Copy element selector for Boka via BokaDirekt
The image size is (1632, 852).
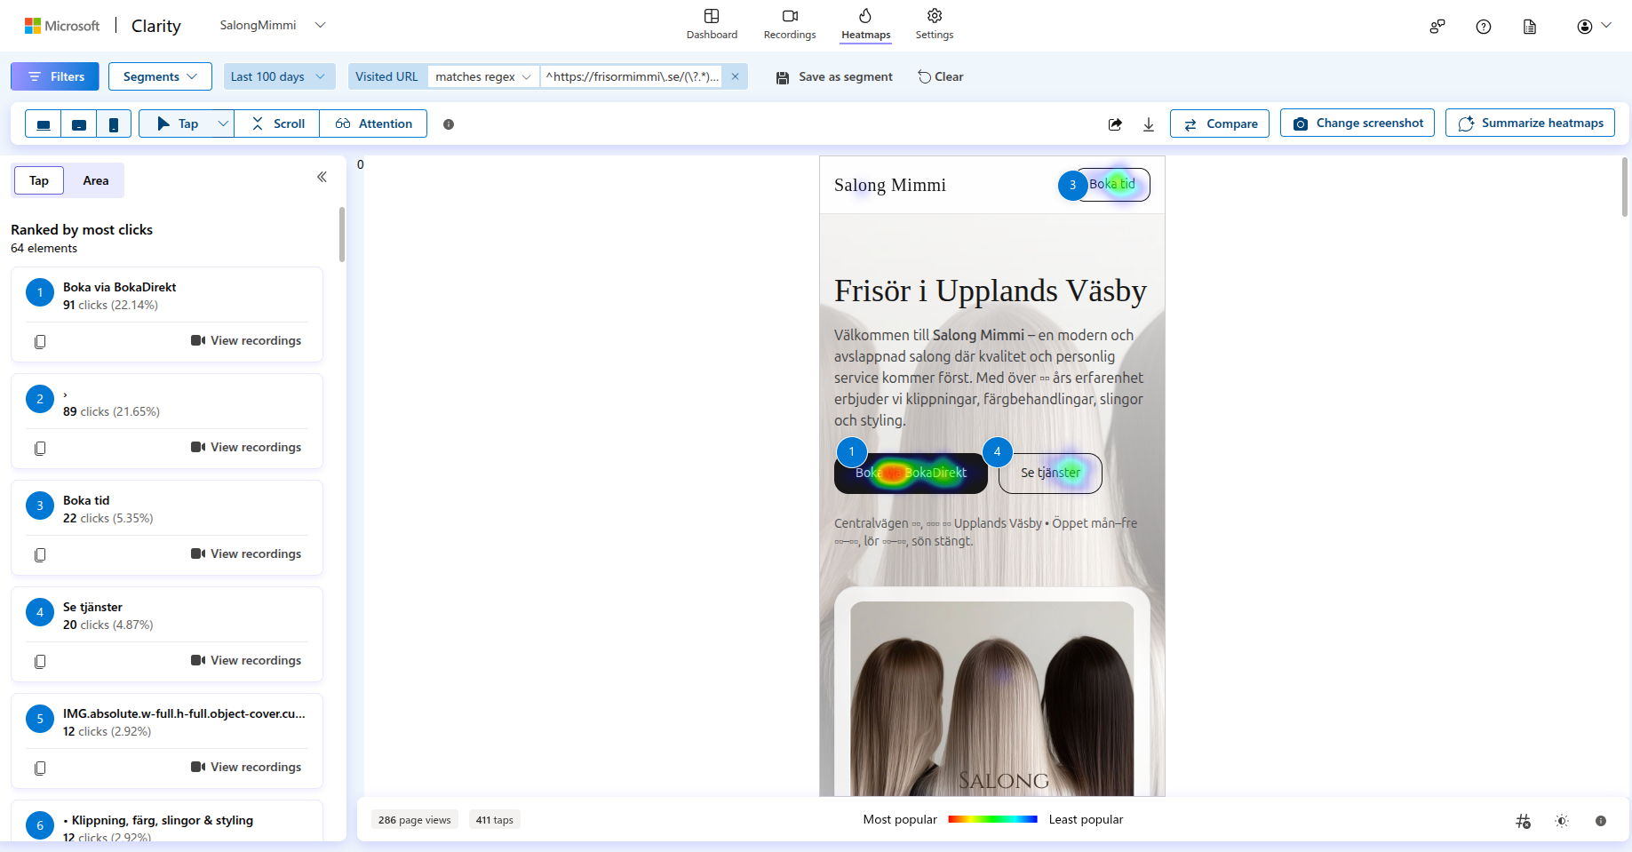(x=40, y=341)
